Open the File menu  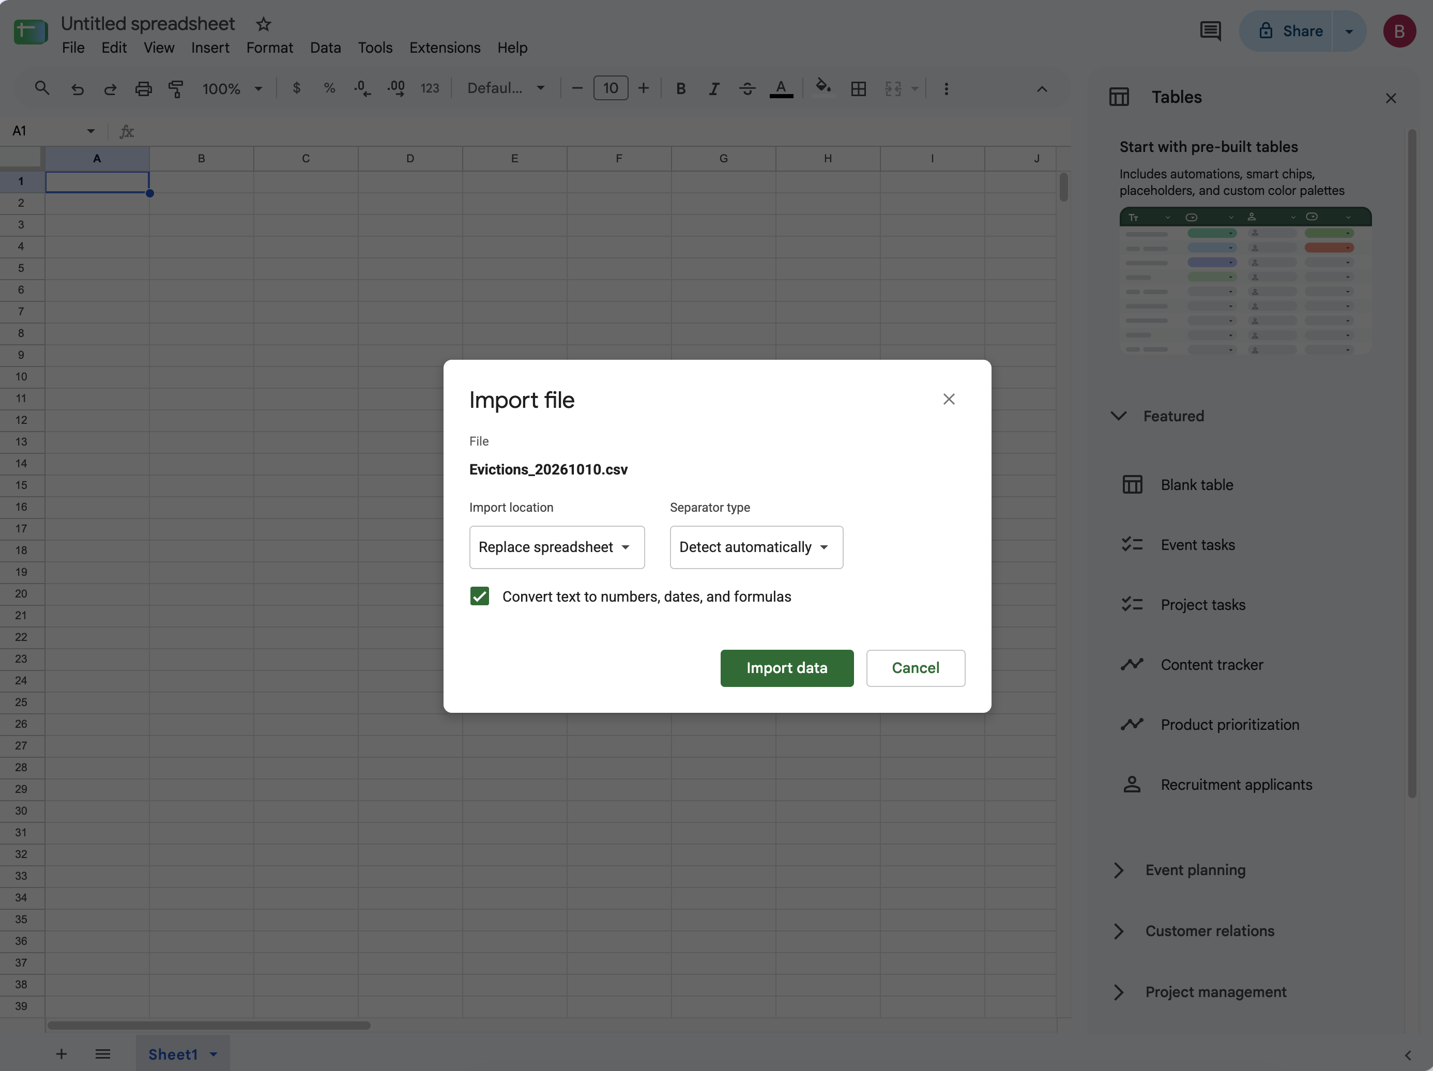point(73,48)
